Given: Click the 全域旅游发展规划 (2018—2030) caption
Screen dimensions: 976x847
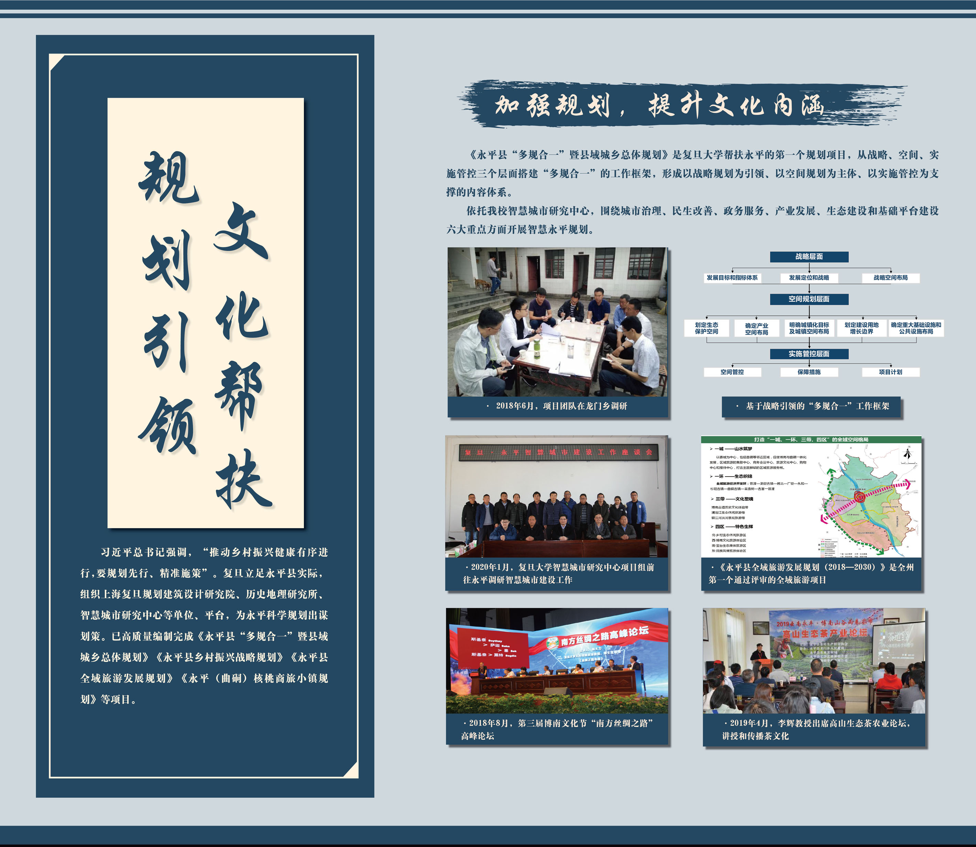Looking at the screenshot, I should click(811, 573).
